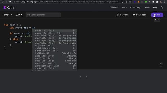Select to(that: B) suggestion
The width and height of the screenshot is (167, 93).
pos(55,53)
